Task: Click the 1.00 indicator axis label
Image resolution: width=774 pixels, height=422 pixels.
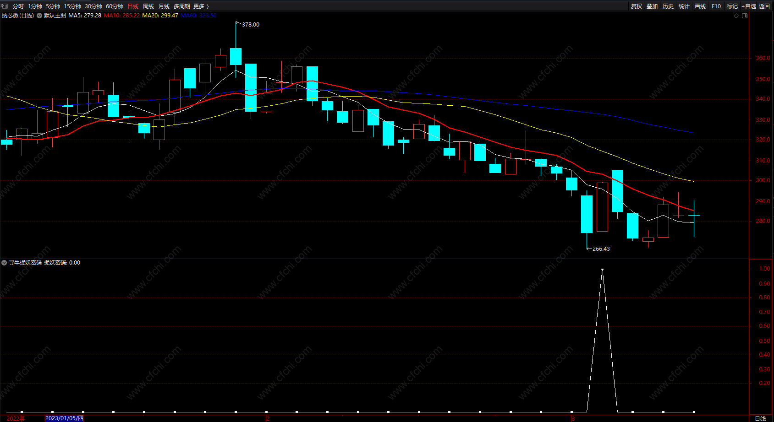Action: (764, 269)
